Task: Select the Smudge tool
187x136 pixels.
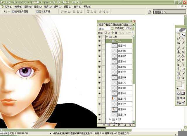Action: [179, 60]
